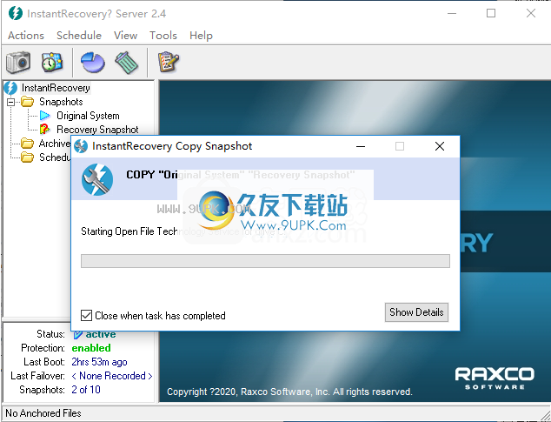
Task: Click the green trash bin toolbar icon
Action: click(127, 63)
